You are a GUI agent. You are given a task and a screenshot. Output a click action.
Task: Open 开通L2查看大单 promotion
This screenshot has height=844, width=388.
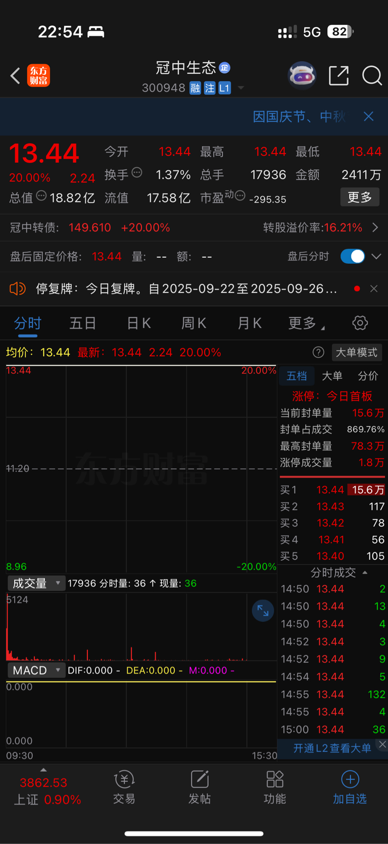point(332,748)
